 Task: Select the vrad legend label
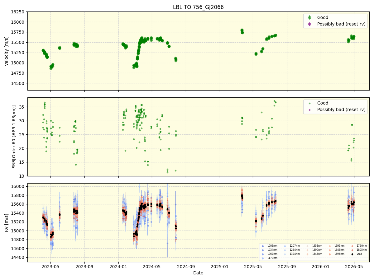(359, 254)
